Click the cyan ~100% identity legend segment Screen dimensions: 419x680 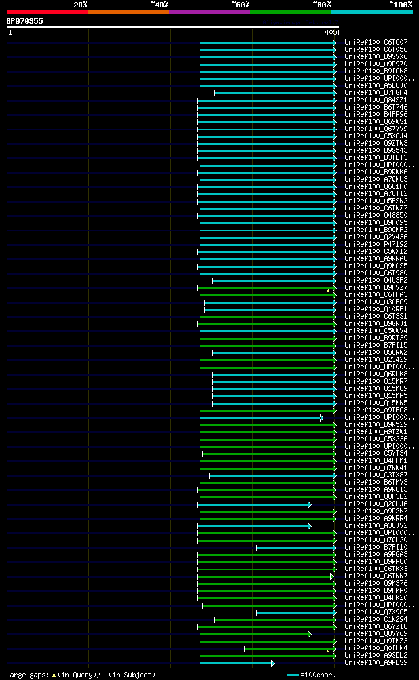[x=373, y=12]
